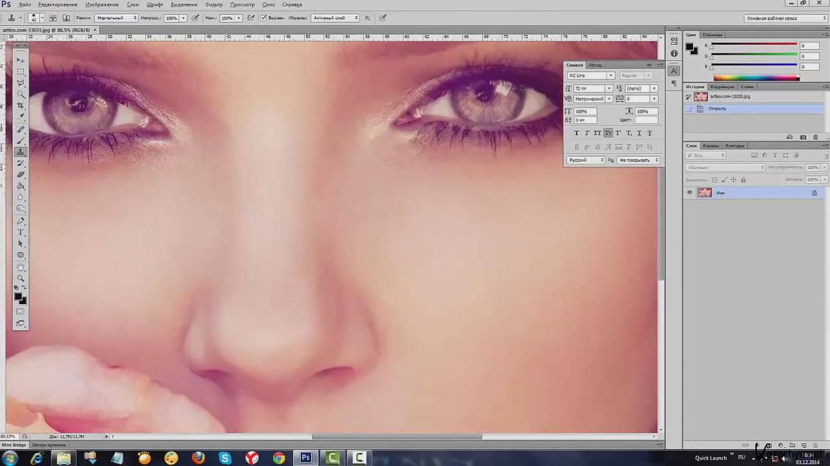Open the Основная рабочая среда workspace switcher

[x=785, y=18]
